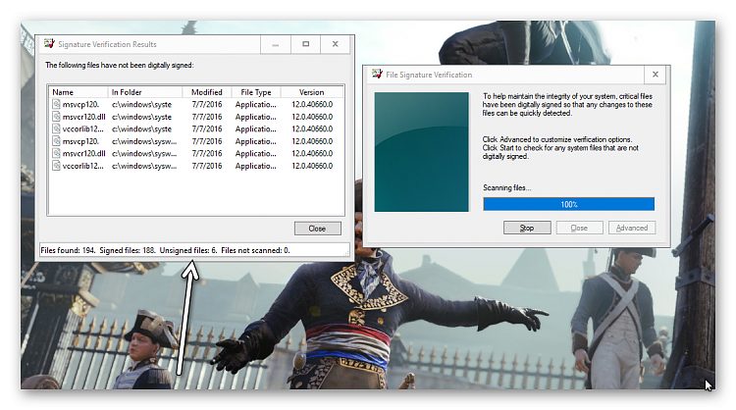Select vccorlib12 name in the c:\windows\syste row
The image size is (736, 410).
click(83, 128)
